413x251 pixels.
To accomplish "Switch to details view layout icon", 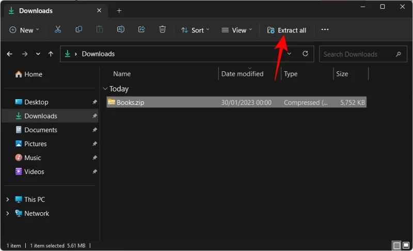I will pos(396,245).
